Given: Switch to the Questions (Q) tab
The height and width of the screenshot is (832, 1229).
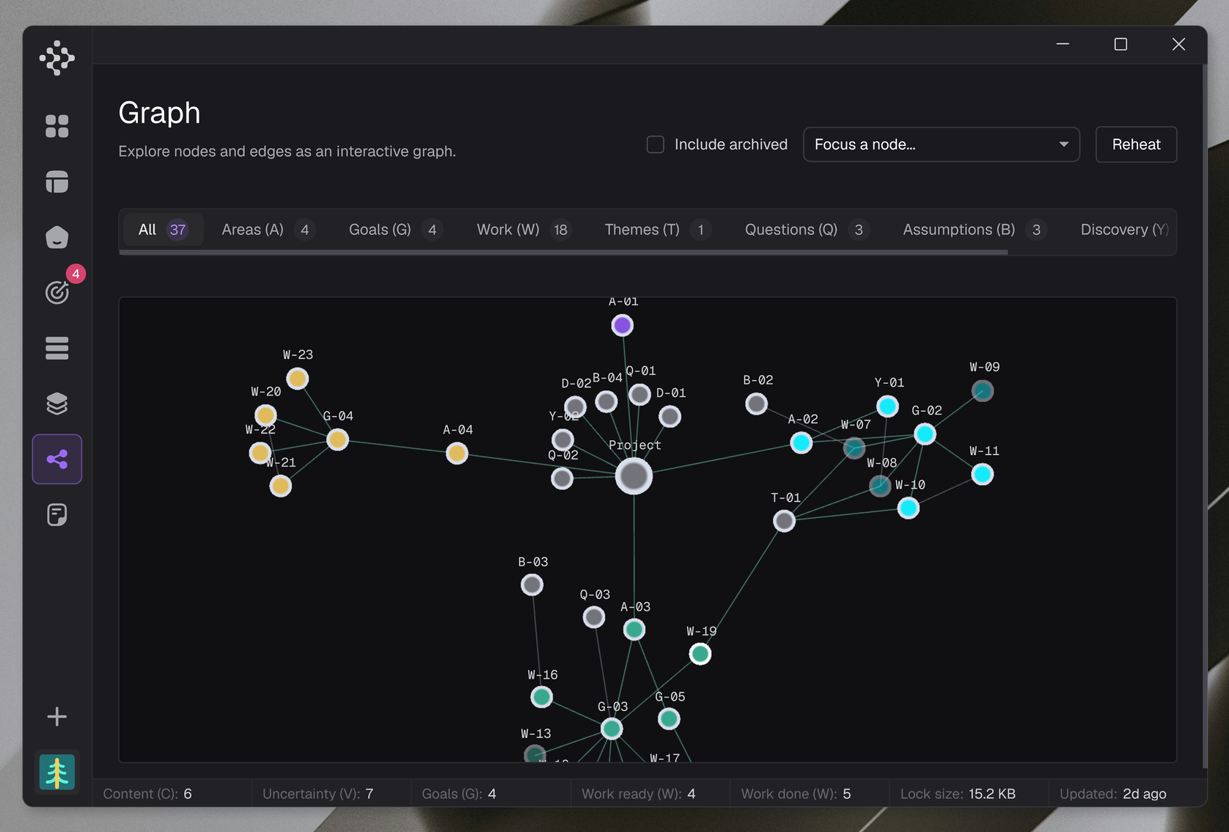Looking at the screenshot, I should tap(806, 230).
